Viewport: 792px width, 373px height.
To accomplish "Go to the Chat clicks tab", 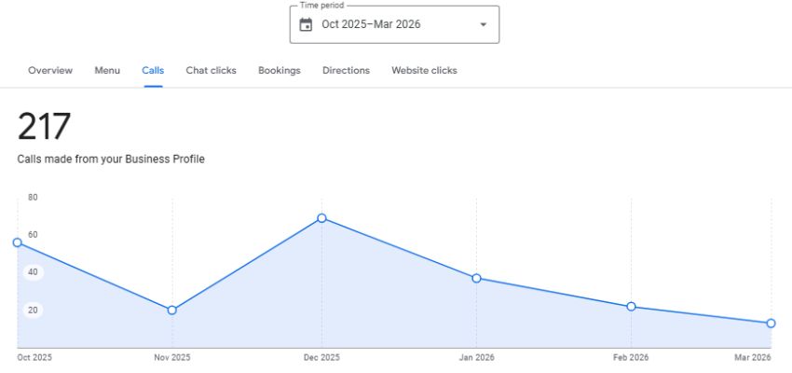I will coord(211,70).
